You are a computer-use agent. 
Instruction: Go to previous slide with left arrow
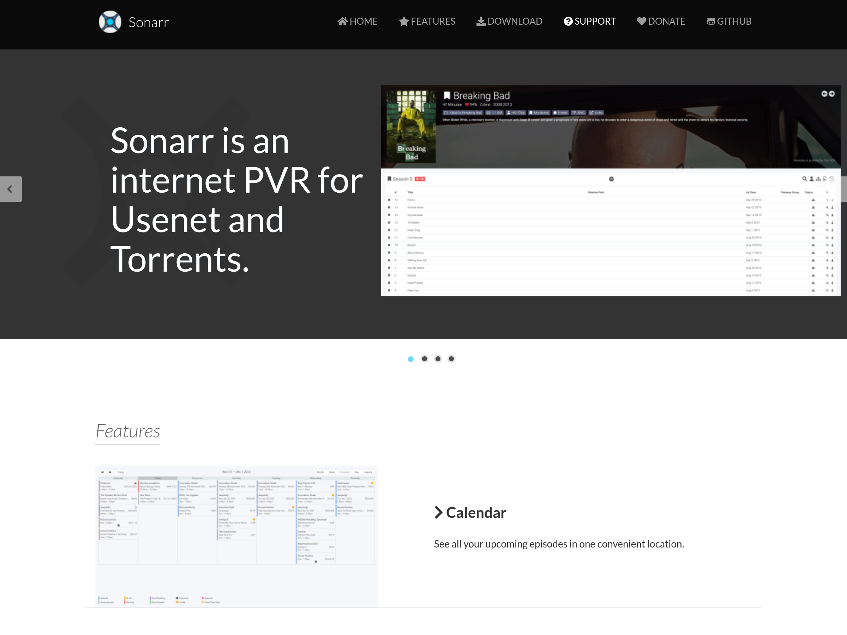11,189
